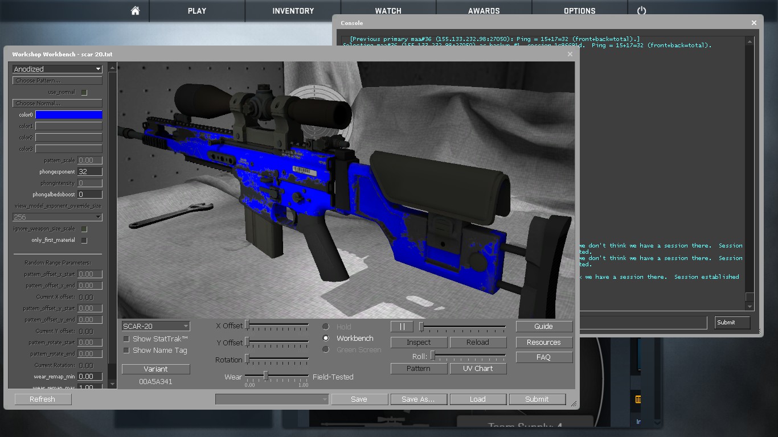This screenshot has width=778, height=437.
Task: Go to the home screen icon
Action: (135, 11)
